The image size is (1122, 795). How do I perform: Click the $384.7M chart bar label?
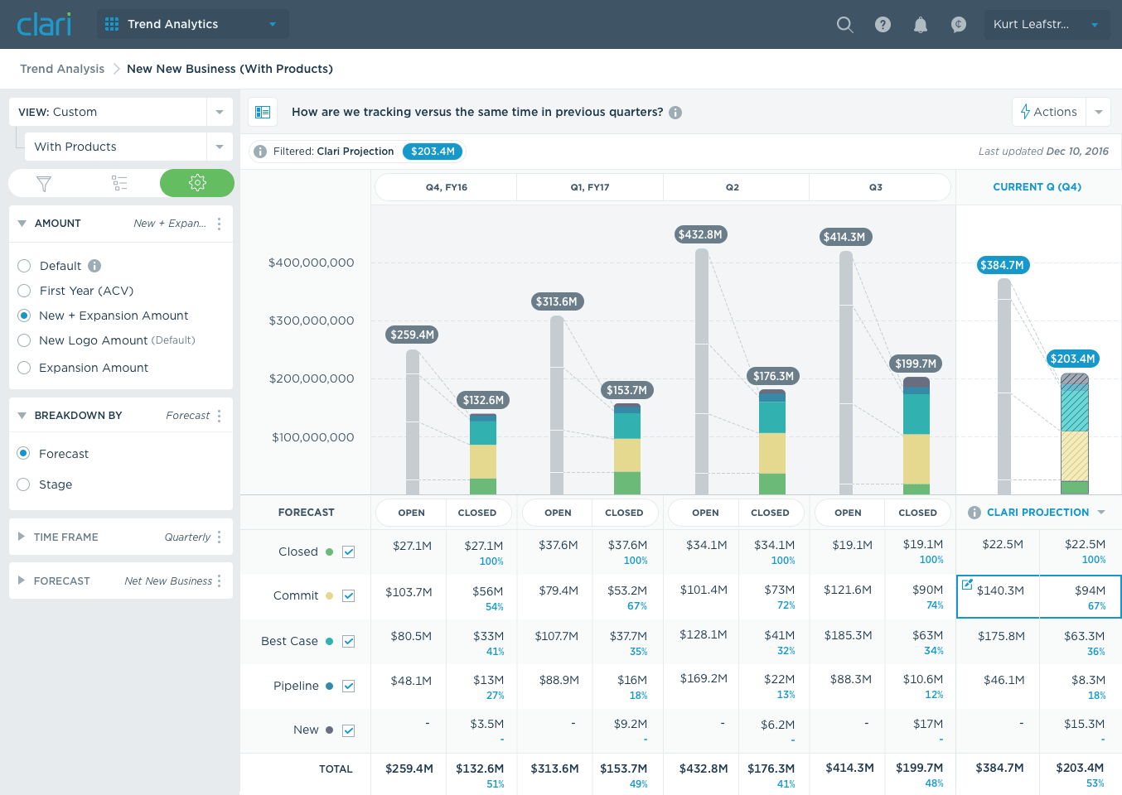(1003, 265)
